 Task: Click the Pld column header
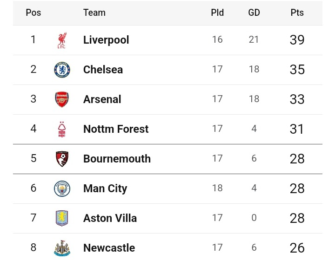click(x=217, y=13)
